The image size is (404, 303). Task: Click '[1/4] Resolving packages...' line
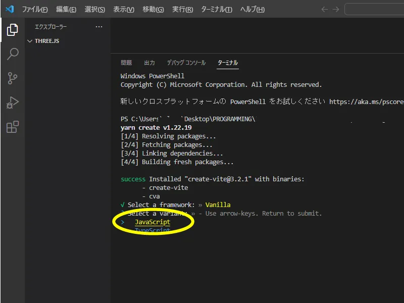pyautogui.click(x=168, y=136)
